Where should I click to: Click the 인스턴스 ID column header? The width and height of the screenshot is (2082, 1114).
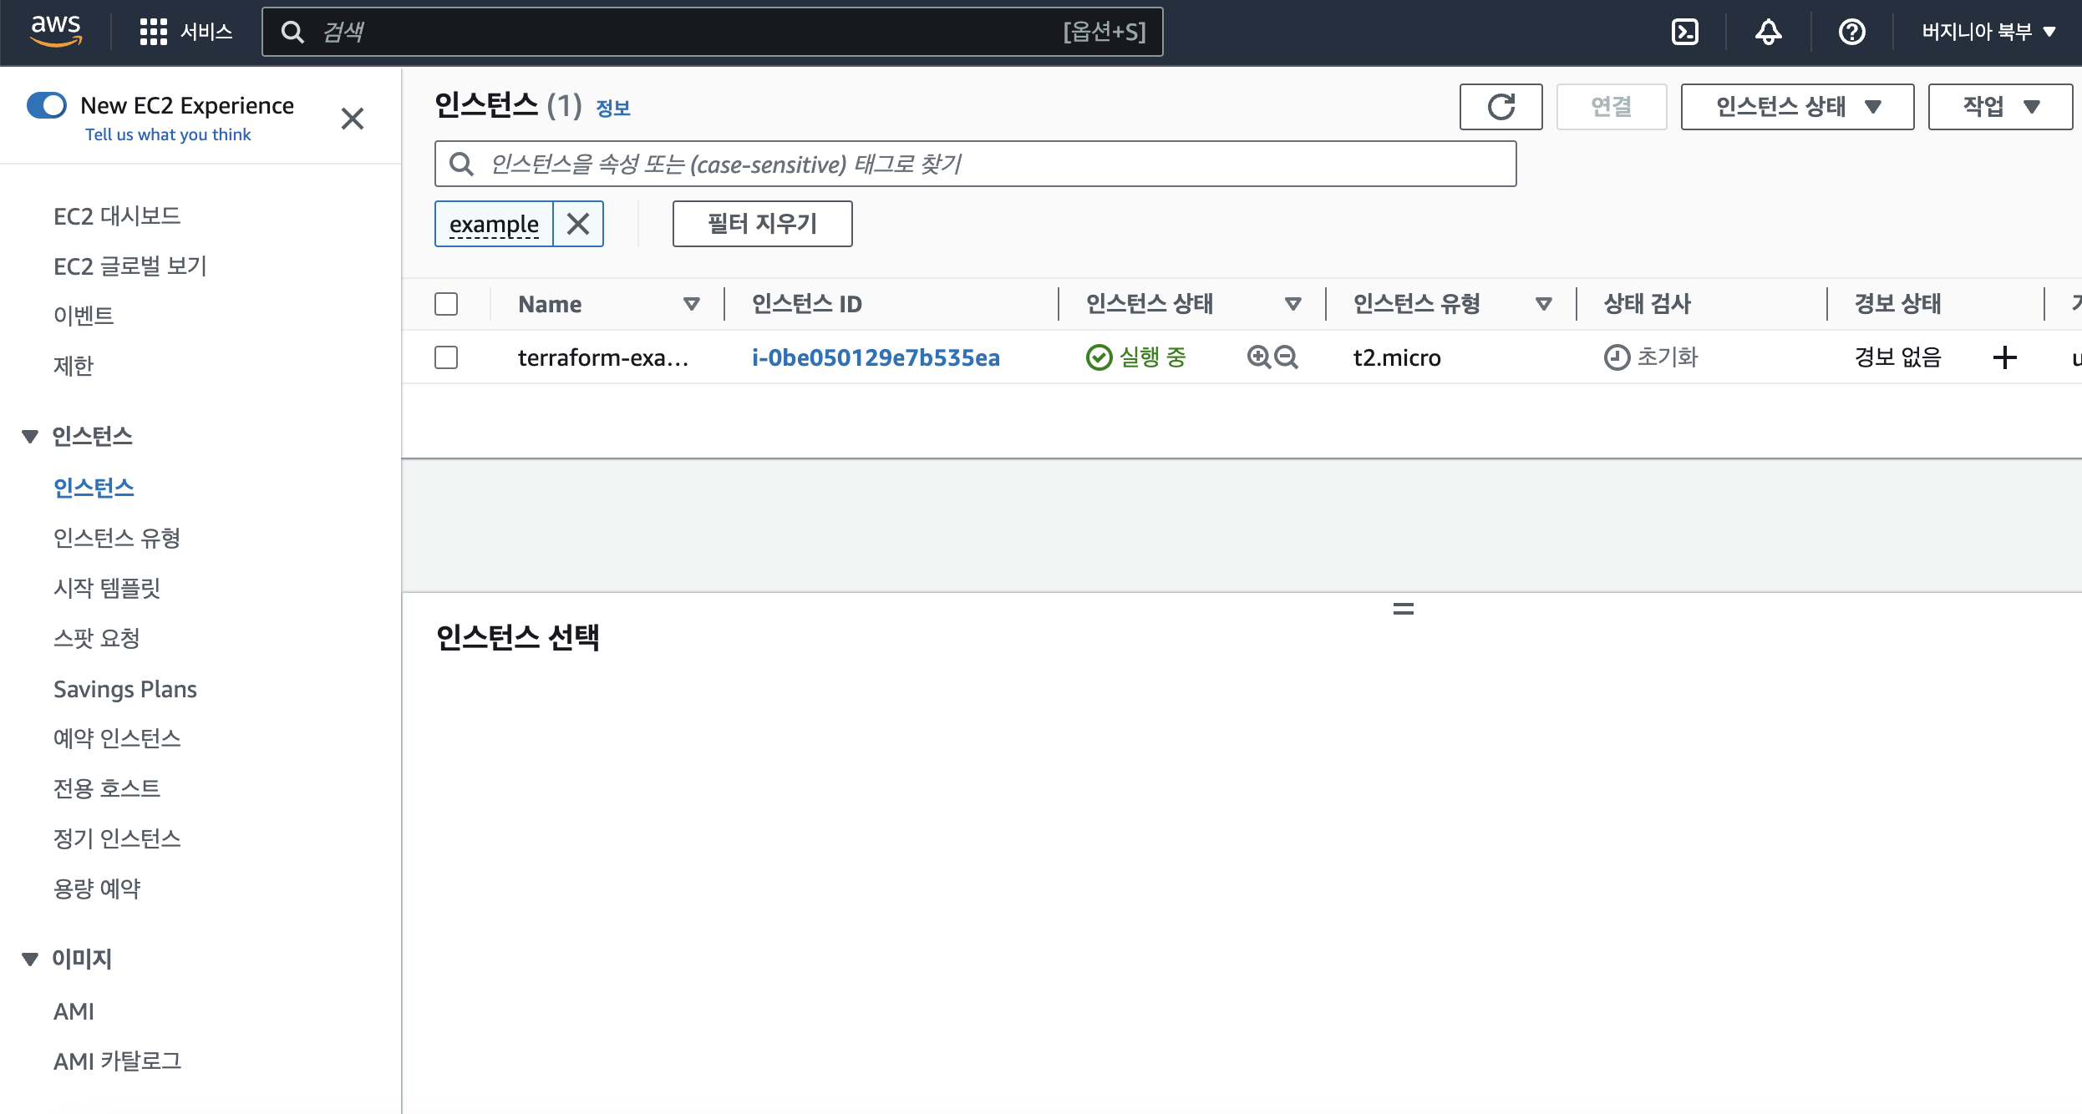click(807, 304)
